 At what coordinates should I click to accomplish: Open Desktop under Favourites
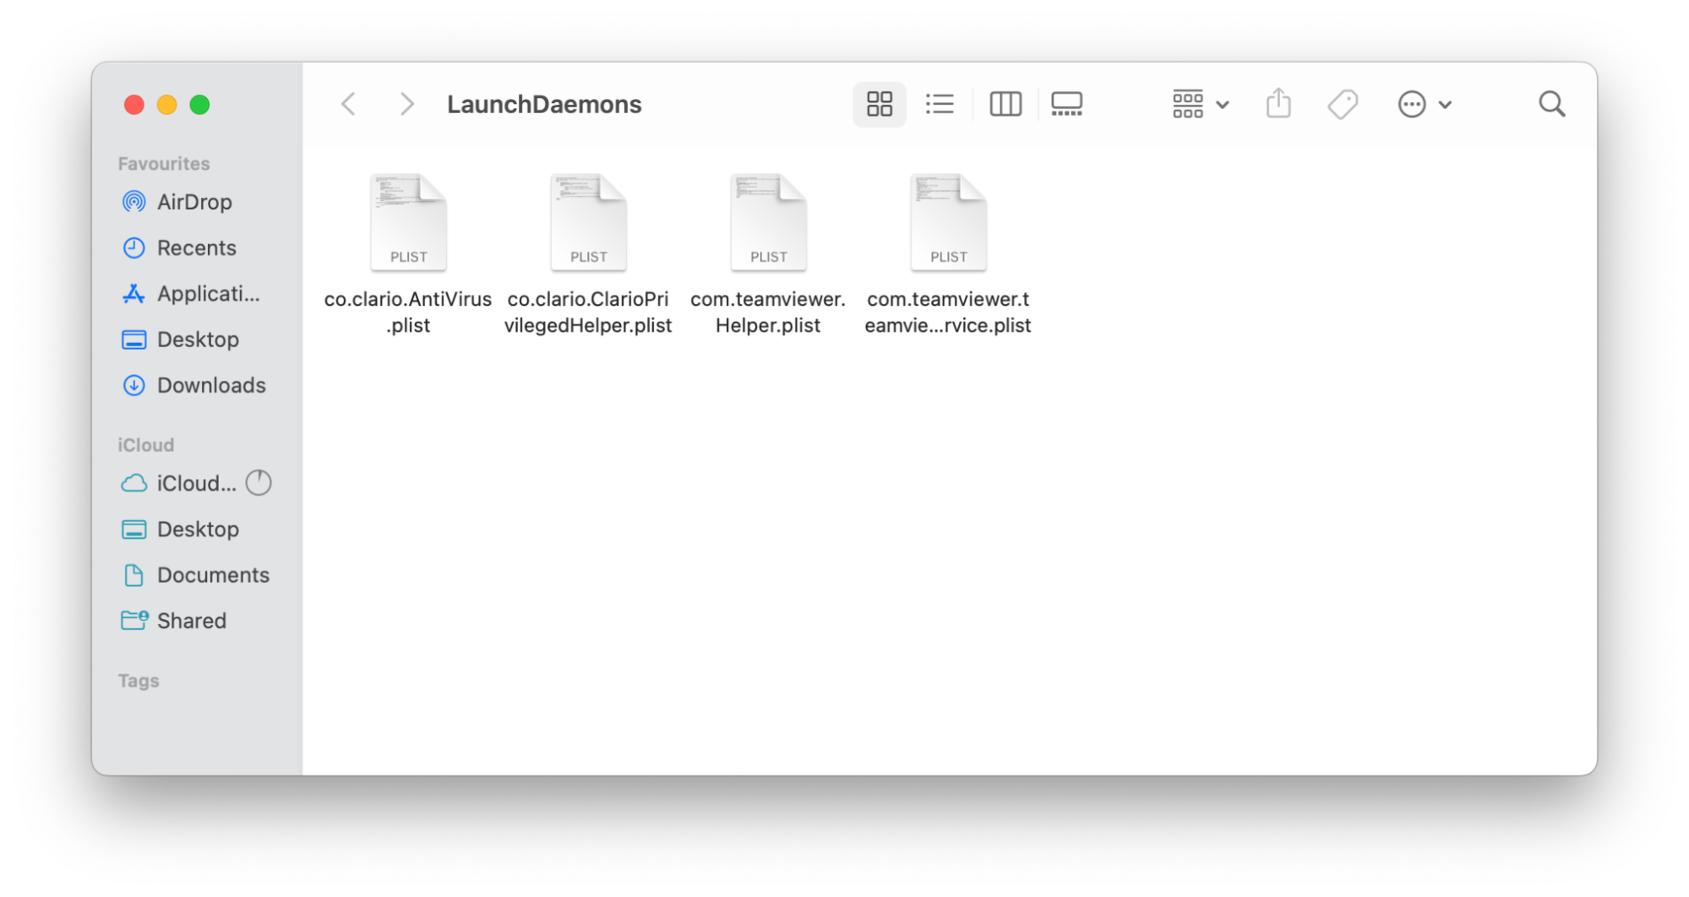pos(196,339)
